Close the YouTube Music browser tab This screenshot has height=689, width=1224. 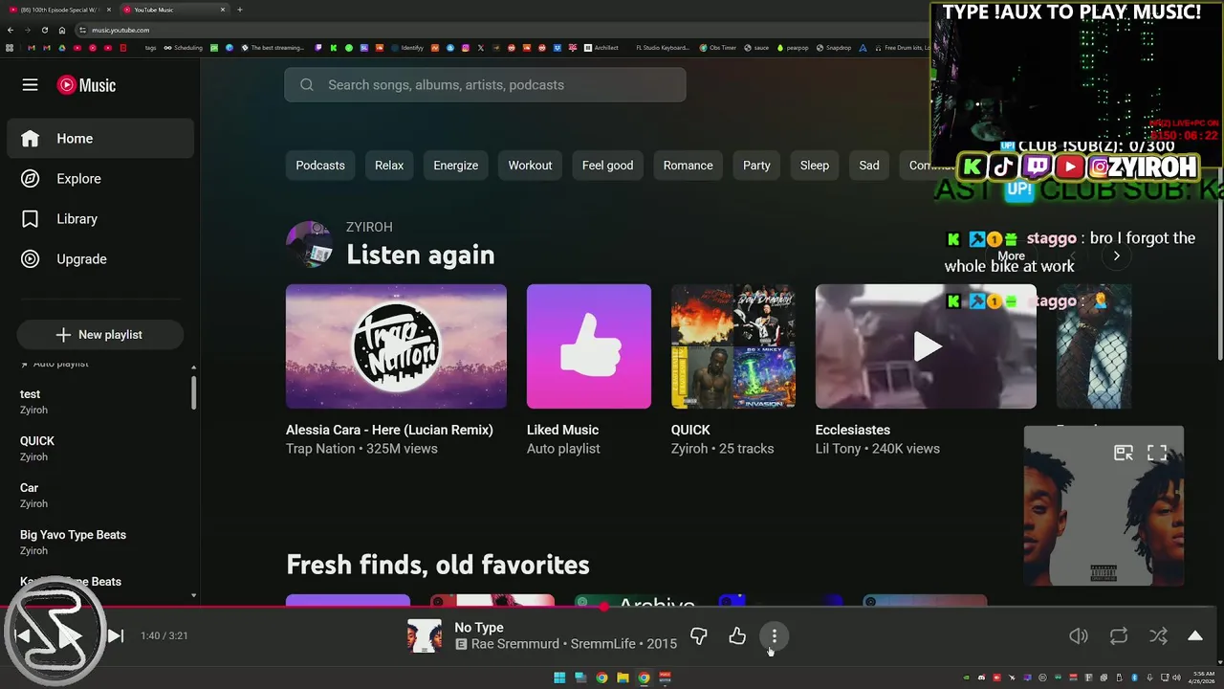coord(223,10)
